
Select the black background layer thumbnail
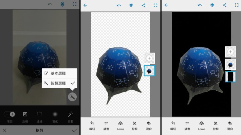(230, 76)
